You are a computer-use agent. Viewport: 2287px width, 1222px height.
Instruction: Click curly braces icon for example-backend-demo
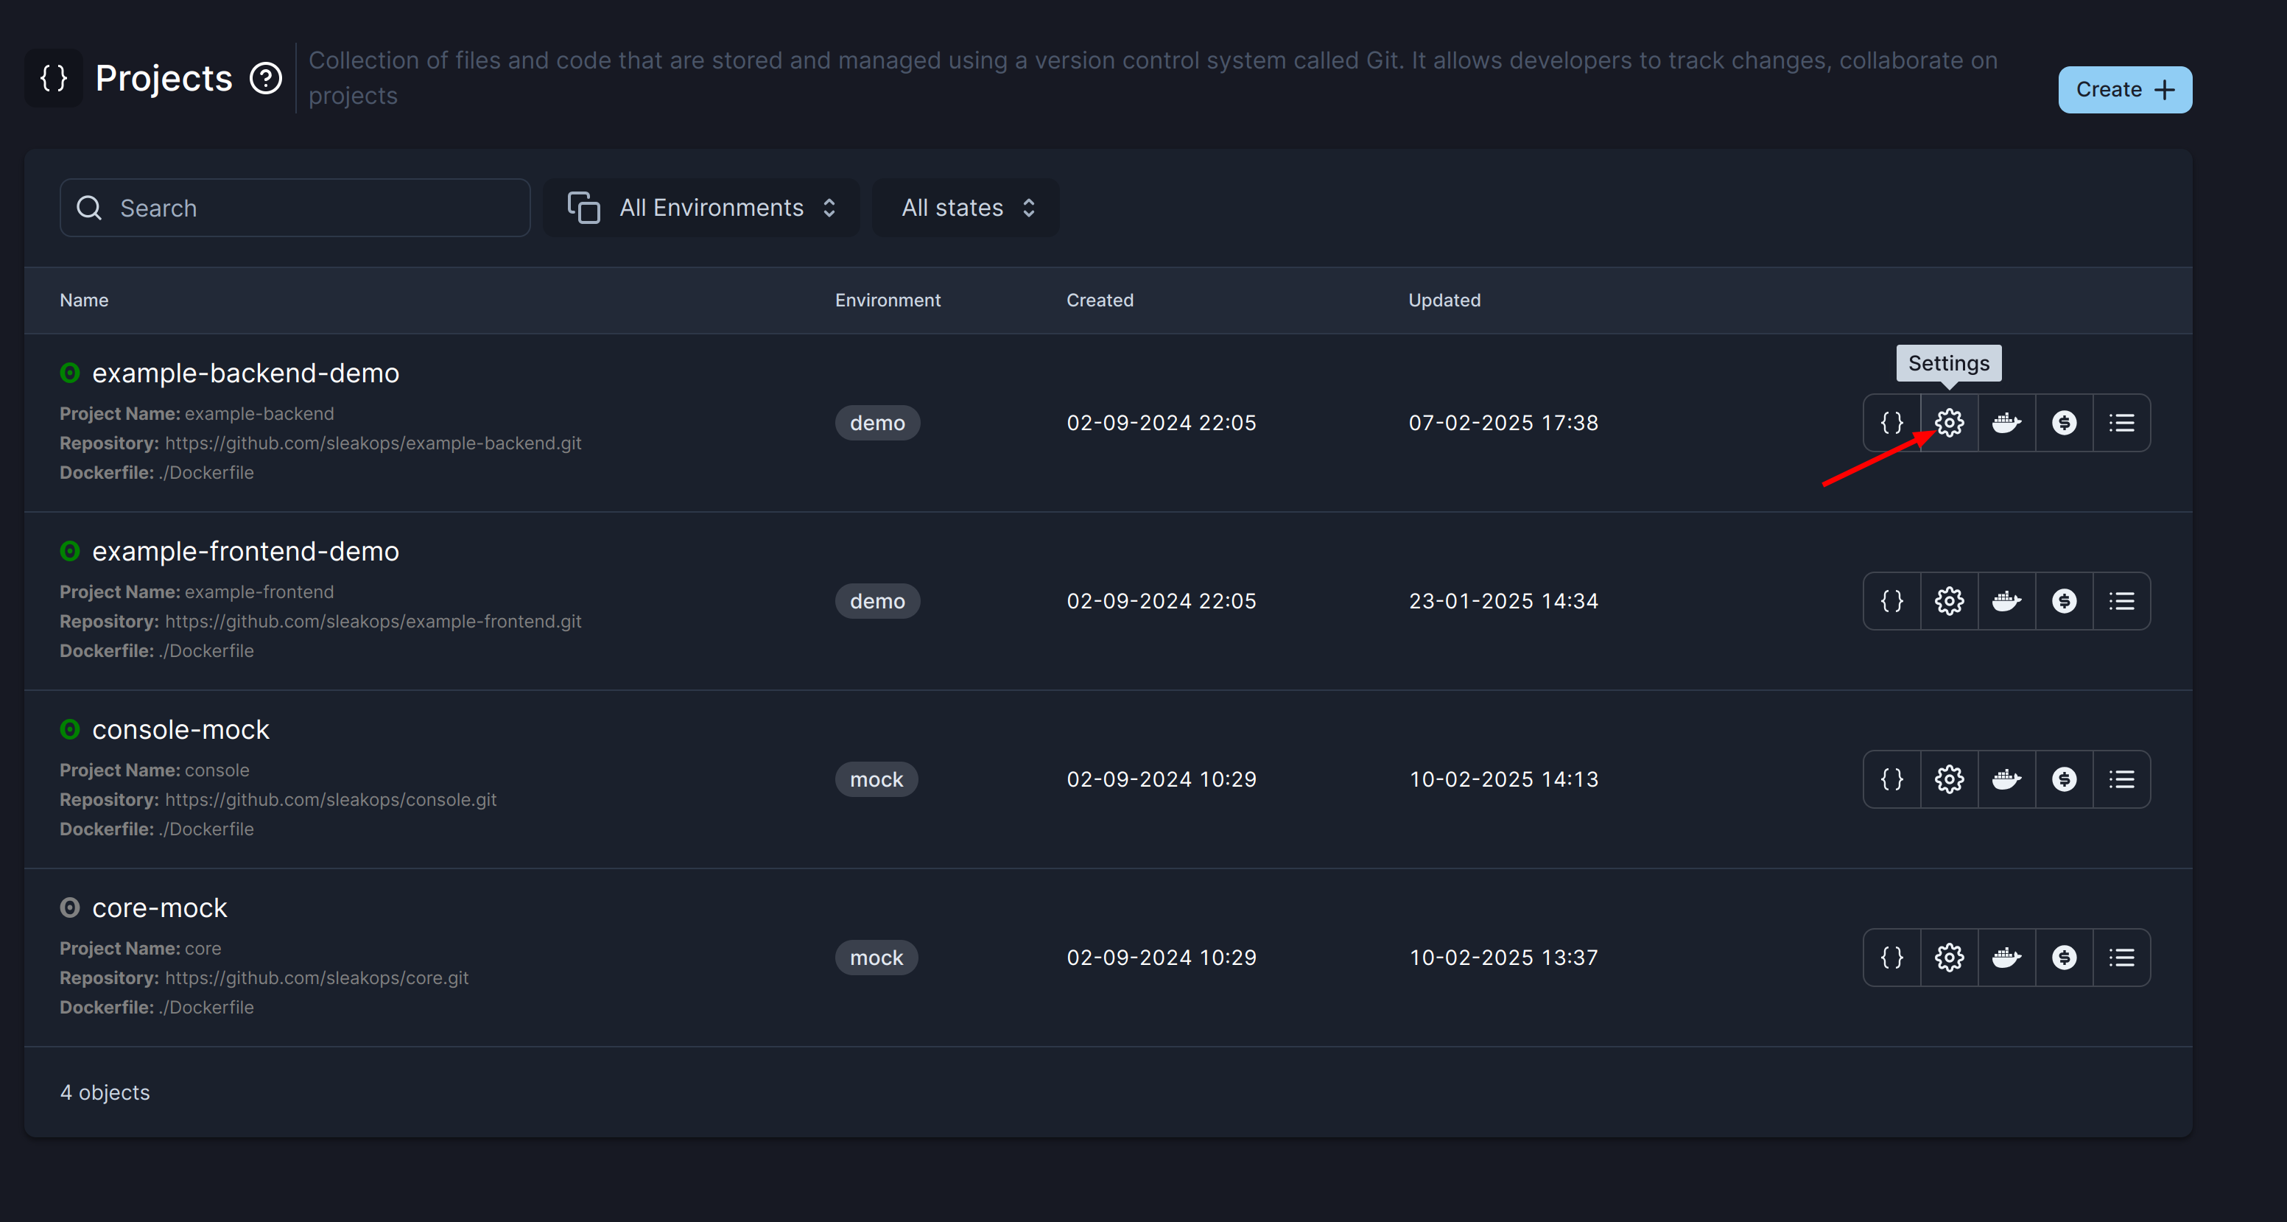point(1892,423)
